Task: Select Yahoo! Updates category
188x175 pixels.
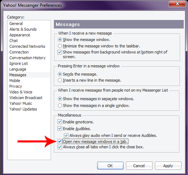Action: coord(23,109)
